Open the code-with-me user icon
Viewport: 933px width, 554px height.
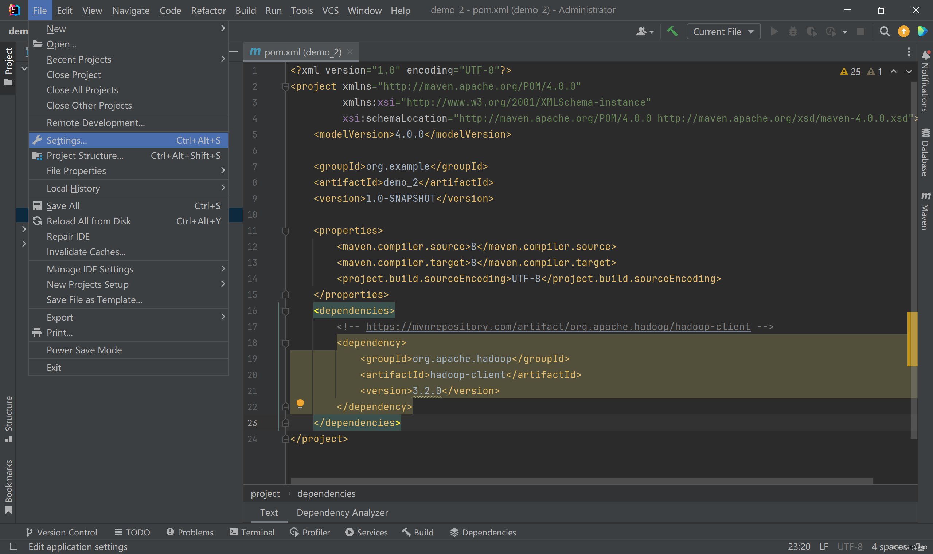click(645, 31)
